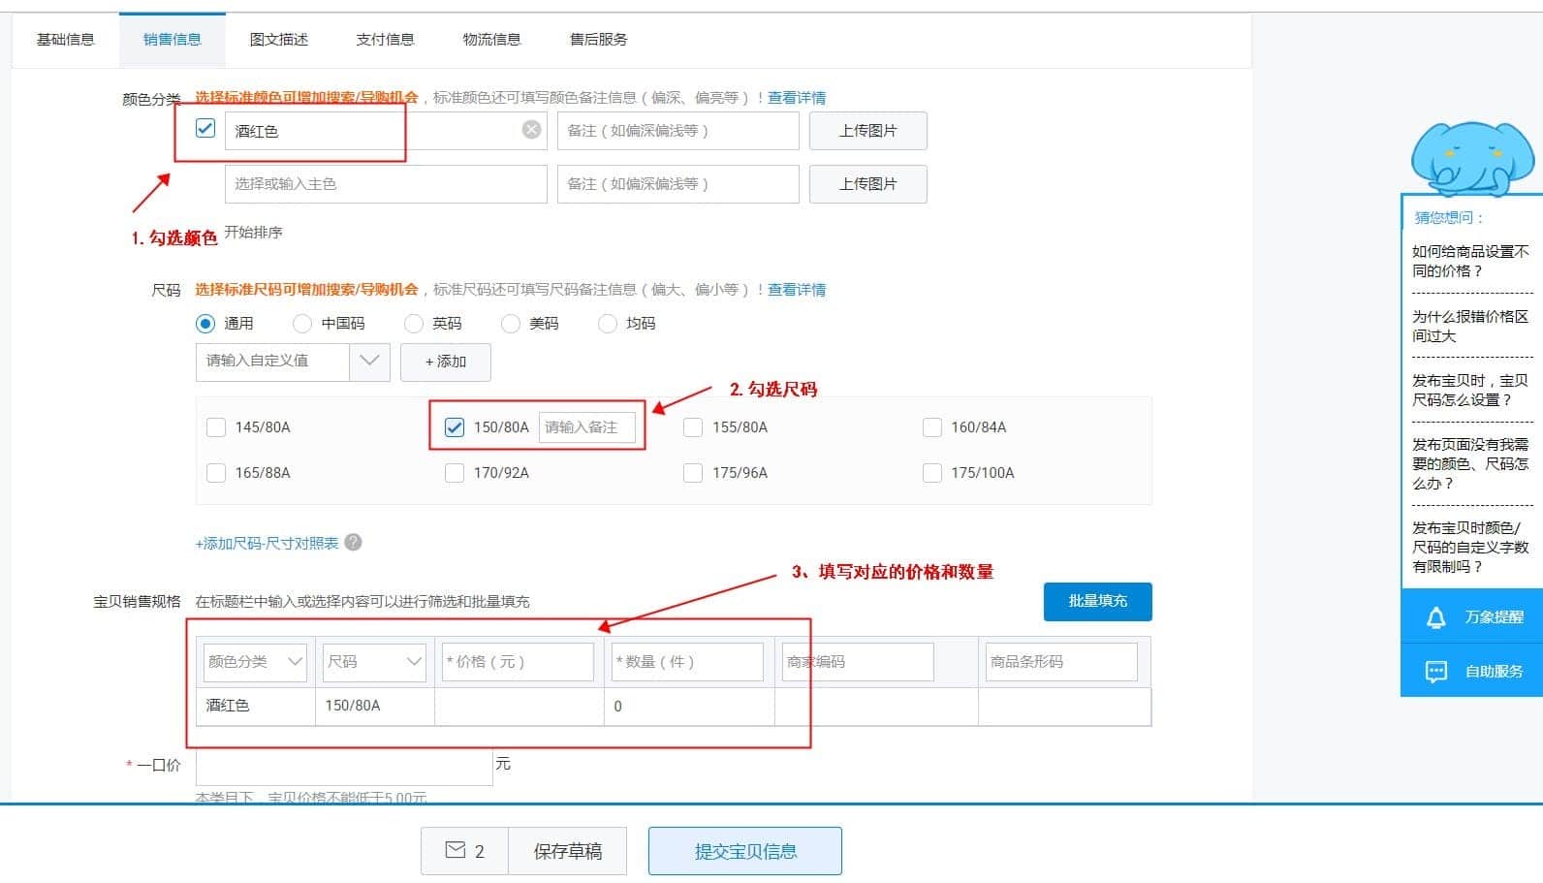This screenshot has width=1543, height=883.
Task: Click the 选择或输入主色 input field
Action: pyautogui.click(x=386, y=184)
